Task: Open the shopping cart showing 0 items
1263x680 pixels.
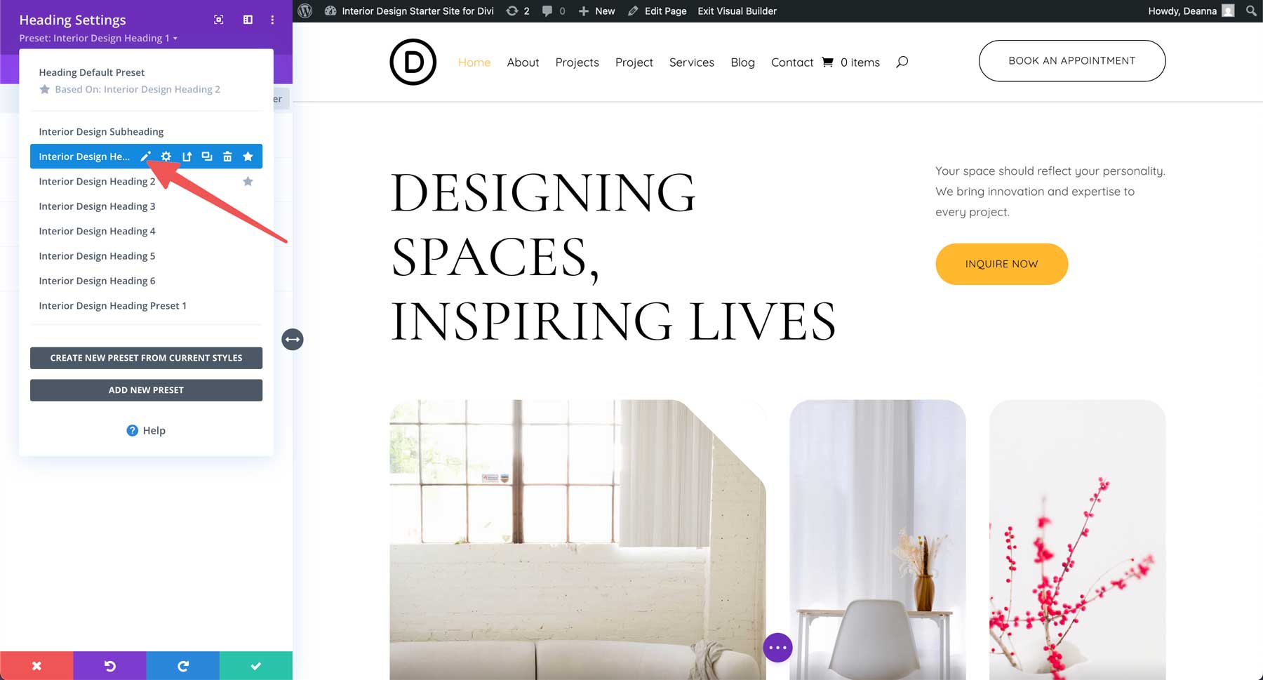Action: (851, 62)
